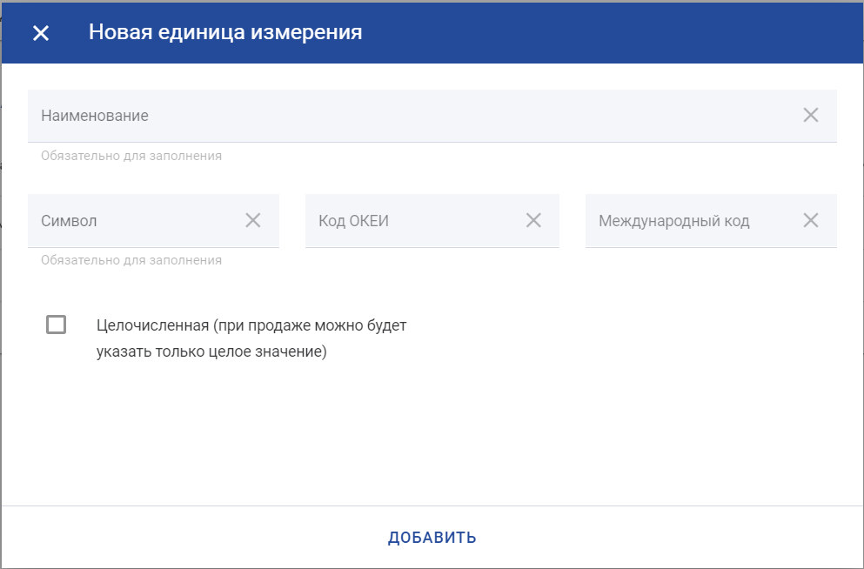
Task: Click the Код ОКЕИ placeholder label
Action: tap(353, 221)
